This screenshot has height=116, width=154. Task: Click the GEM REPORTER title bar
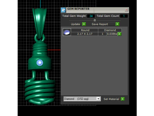[x=95, y=10]
